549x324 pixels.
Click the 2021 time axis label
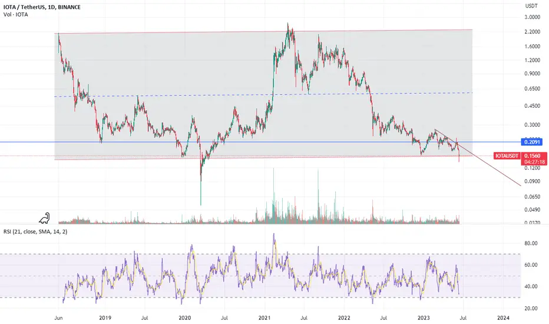264,318
